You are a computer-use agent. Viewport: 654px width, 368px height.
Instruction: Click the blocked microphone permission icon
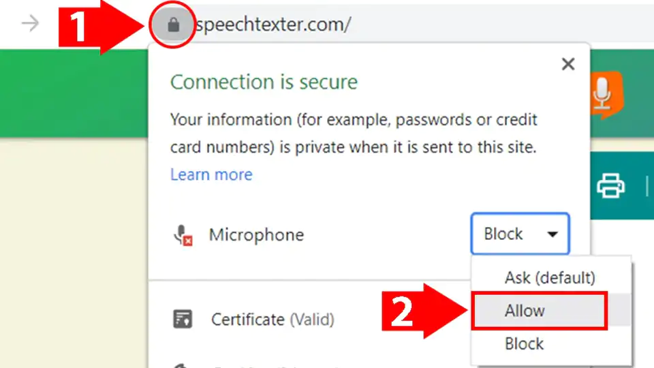point(183,236)
